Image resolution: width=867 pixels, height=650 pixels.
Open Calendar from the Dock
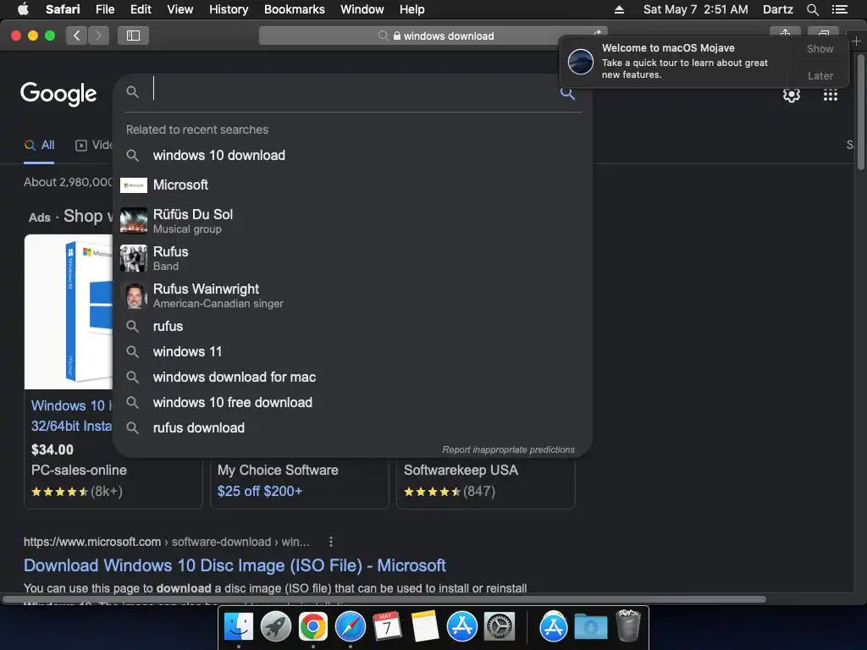pyautogui.click(x=387, y=627)
